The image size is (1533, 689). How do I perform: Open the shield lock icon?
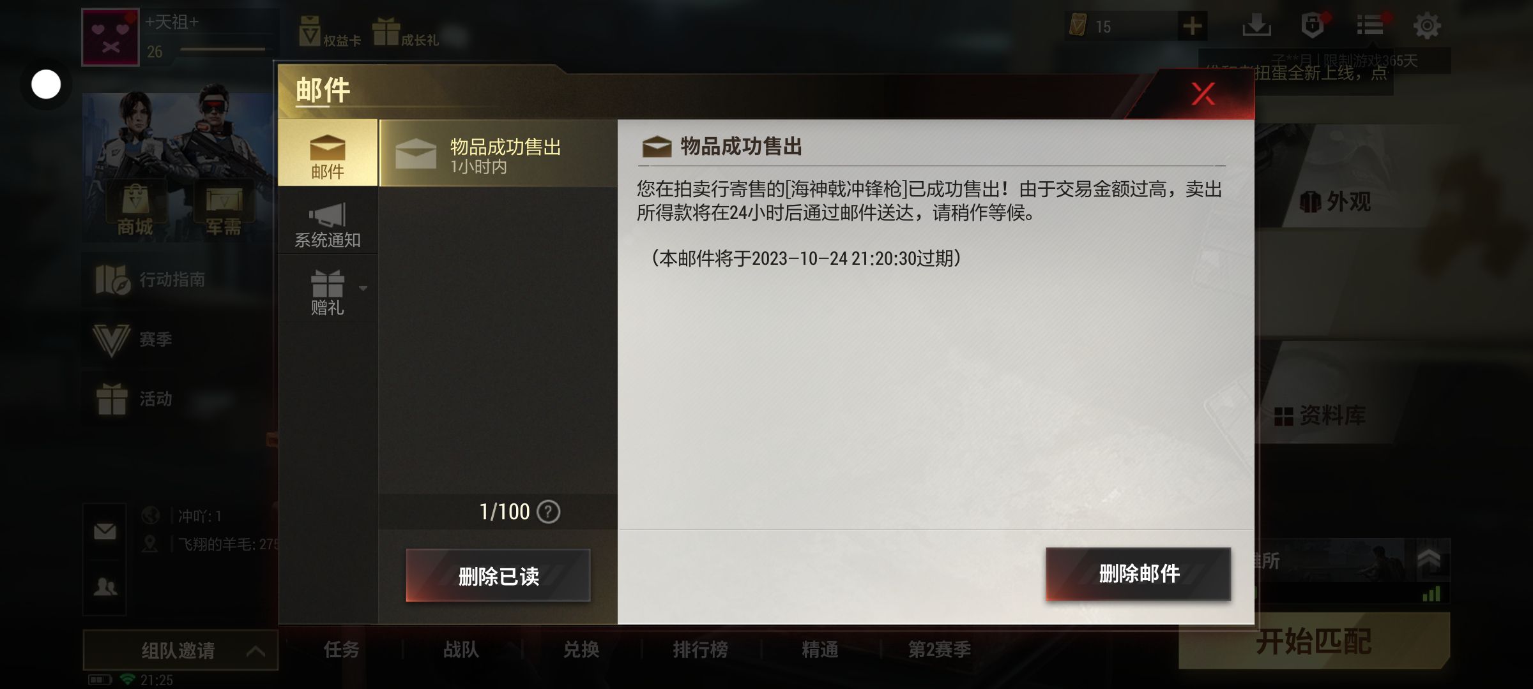pos(1312,26)
